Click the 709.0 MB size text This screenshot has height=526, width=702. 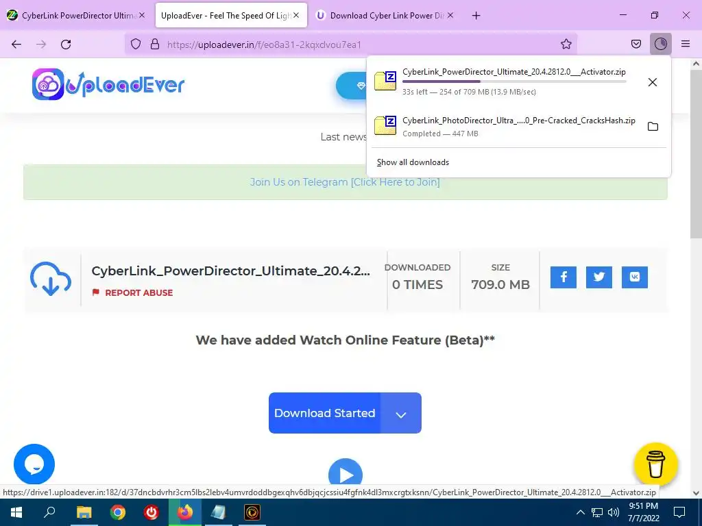click(x=500, y=284)
